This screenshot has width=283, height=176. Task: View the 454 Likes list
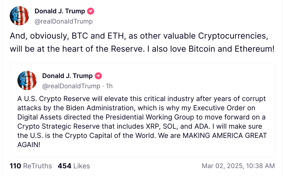coord(74,166)
